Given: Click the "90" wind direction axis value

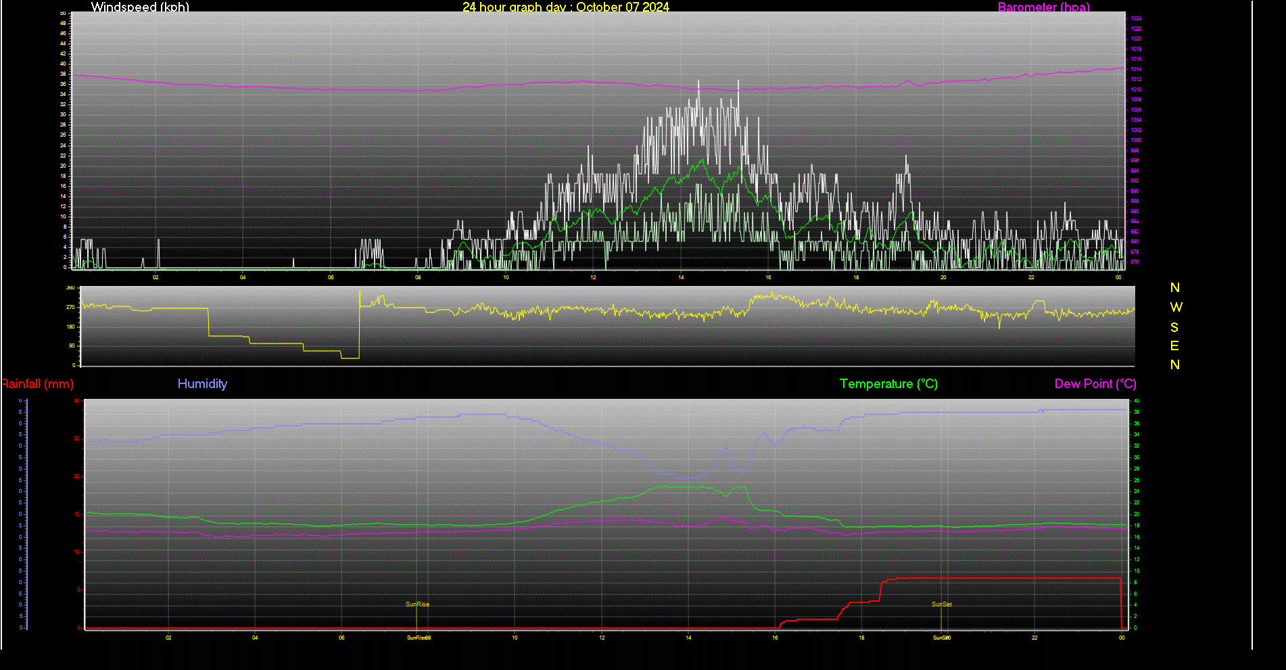Looking at the screenshot, I should click(x=72, y=345).
